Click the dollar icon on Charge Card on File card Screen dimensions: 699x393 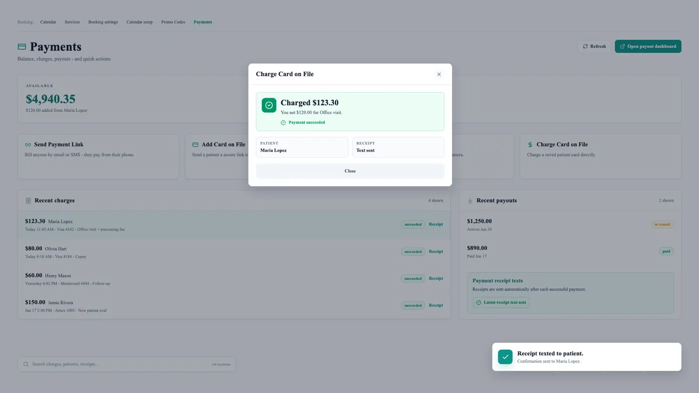point(530,145)
